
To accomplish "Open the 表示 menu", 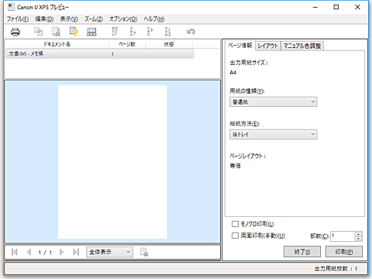I will coord(69,19).
